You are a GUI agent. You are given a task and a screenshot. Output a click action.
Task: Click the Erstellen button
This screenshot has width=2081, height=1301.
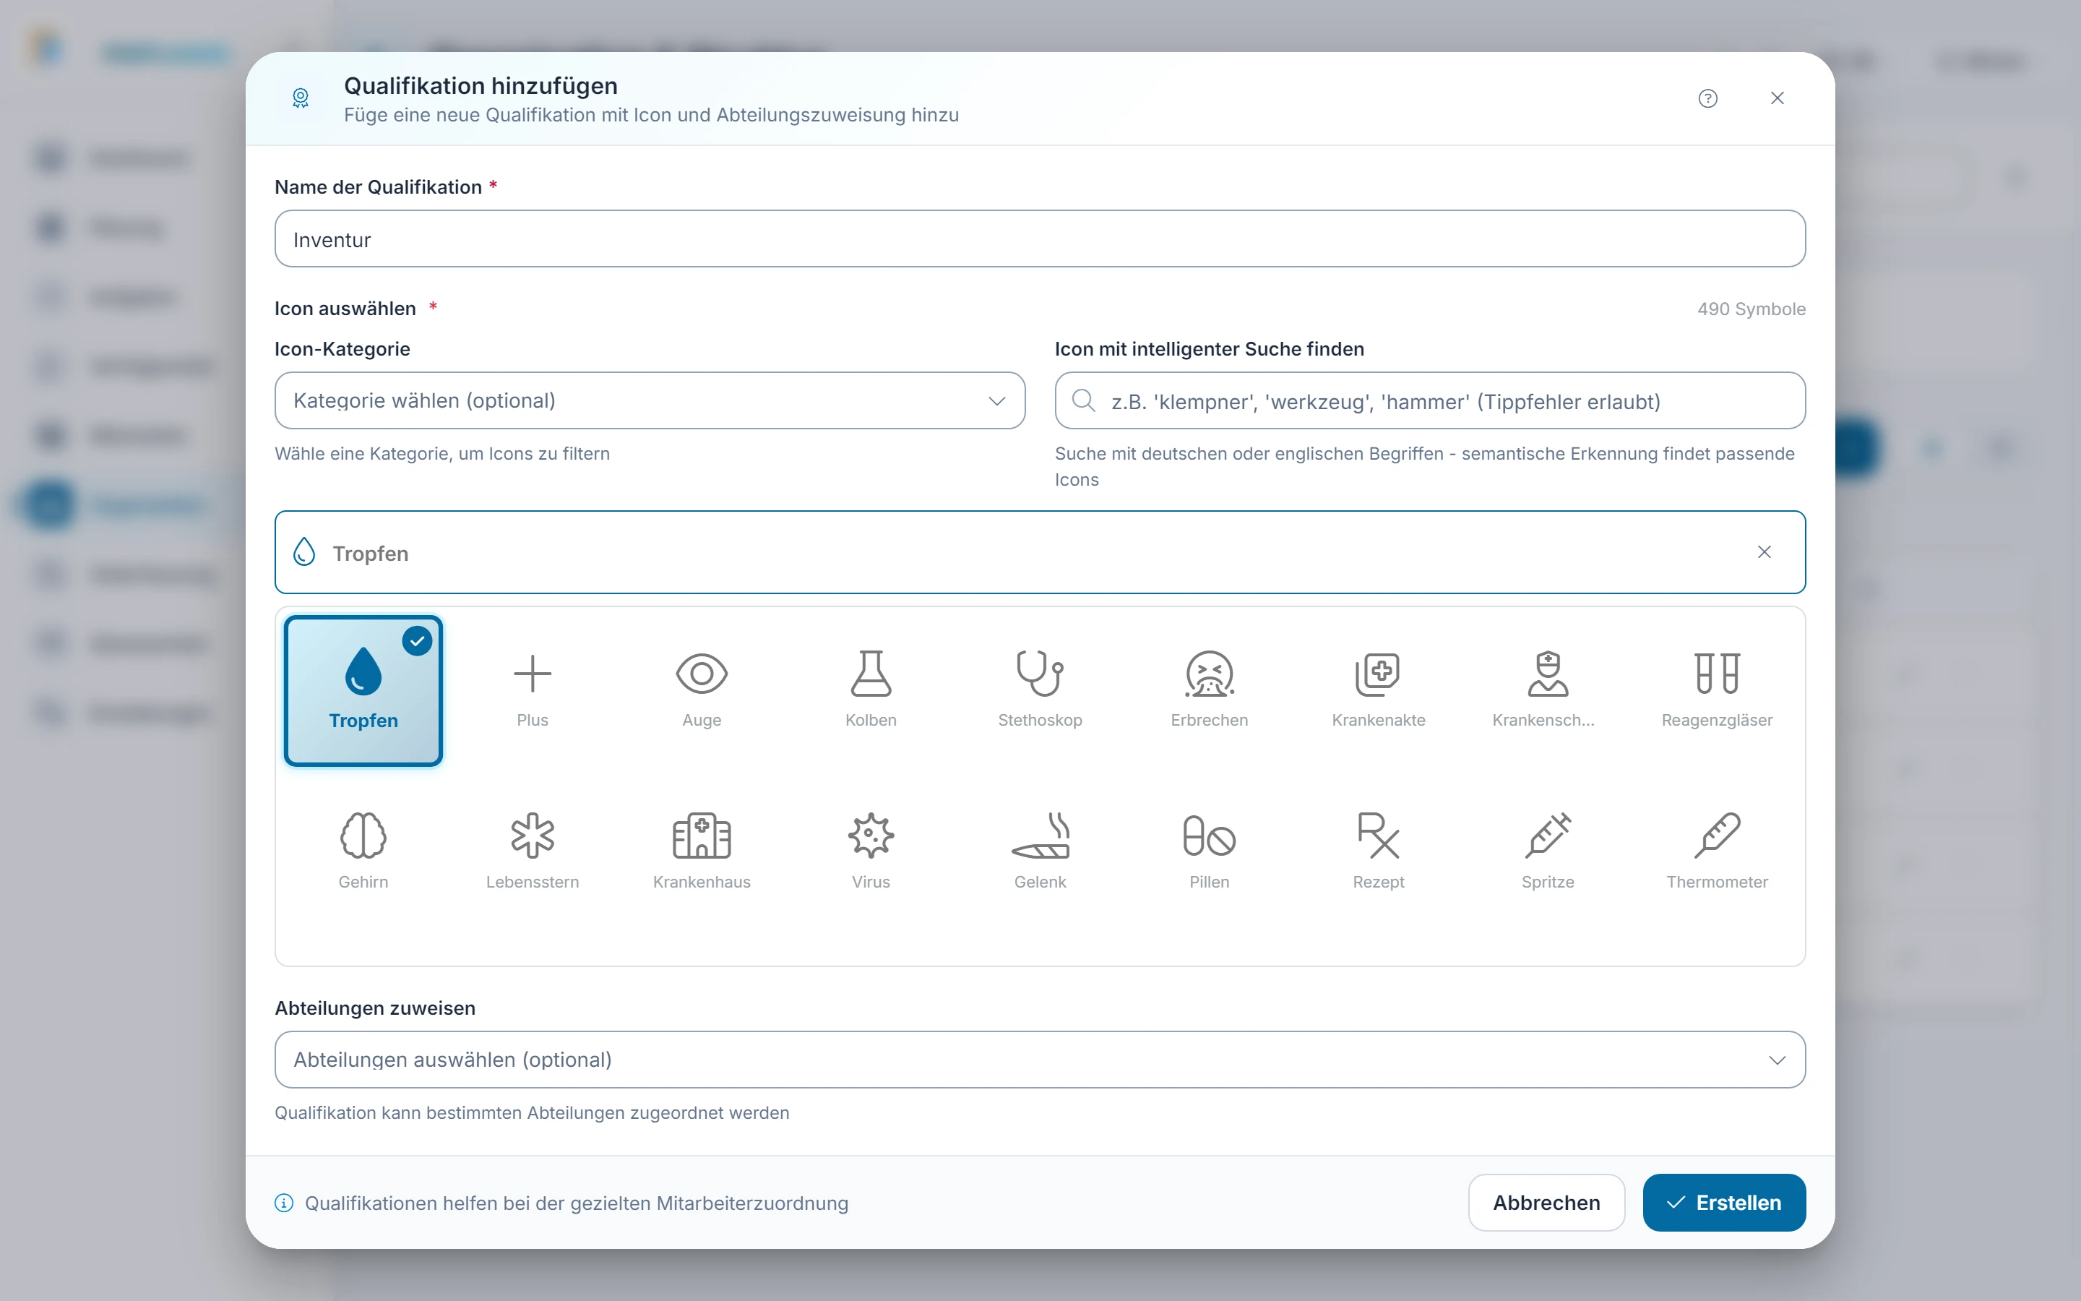click(x=1724, y=1202)
